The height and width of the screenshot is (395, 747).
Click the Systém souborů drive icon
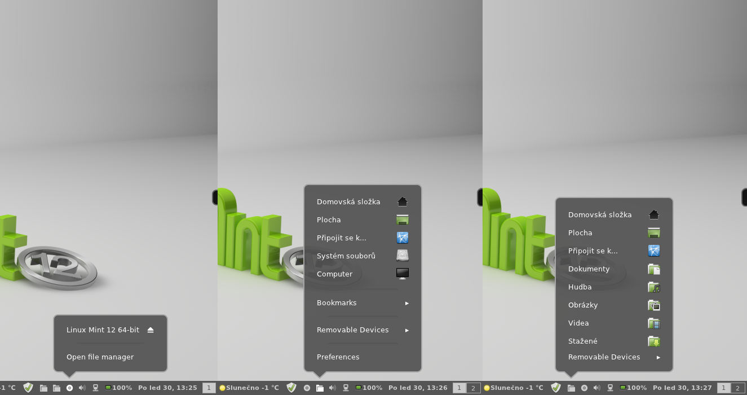tap(402, 256)
